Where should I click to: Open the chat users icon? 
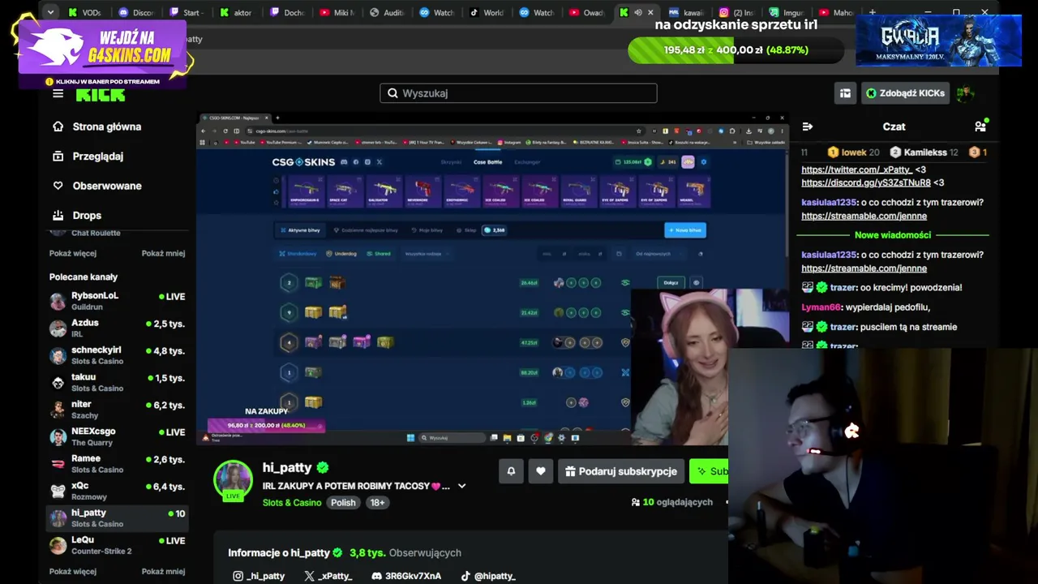coord(980,126)
